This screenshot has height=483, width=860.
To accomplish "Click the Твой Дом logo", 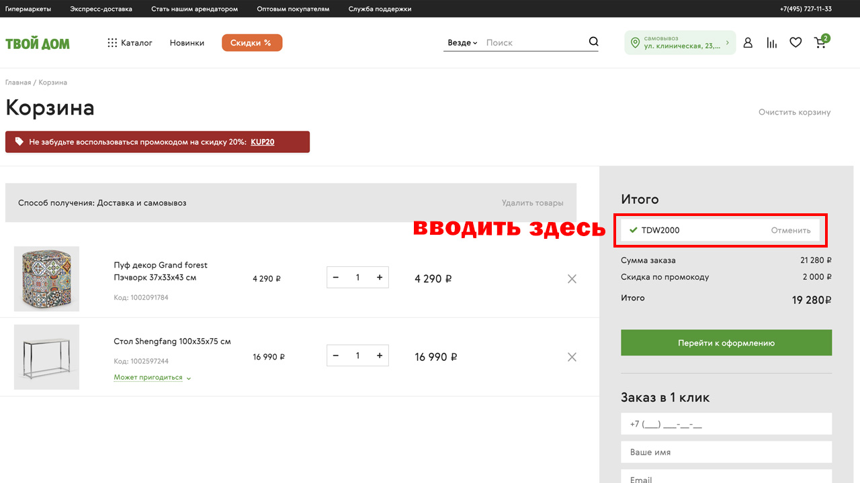I will click(x=38, y=44).
